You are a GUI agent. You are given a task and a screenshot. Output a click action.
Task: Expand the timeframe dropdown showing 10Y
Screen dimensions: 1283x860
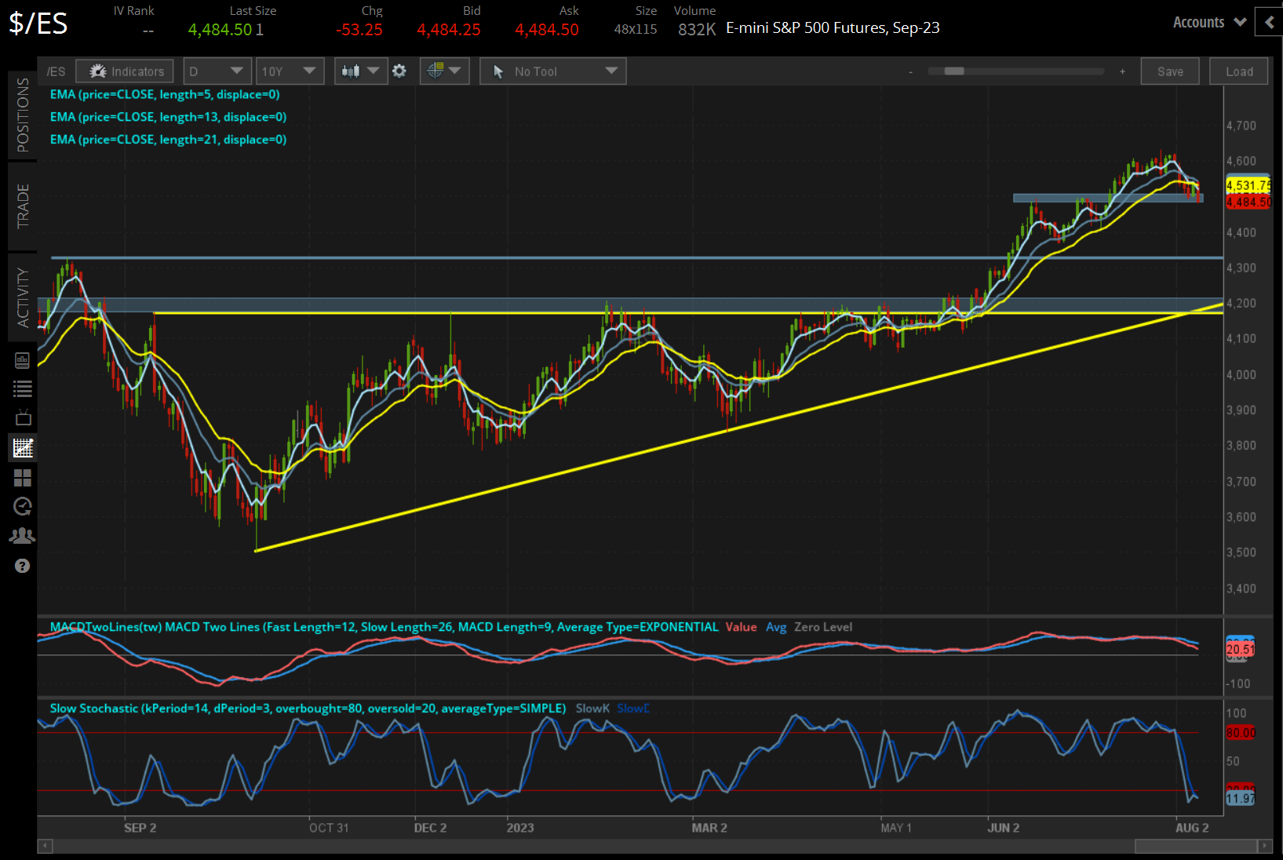(x=290, y=71)
